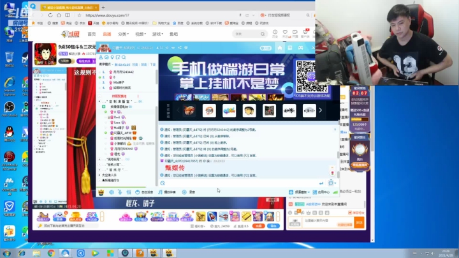
Task: Click the Douyu streamer avatar thumbnail
Action: [x=45, y=54]
